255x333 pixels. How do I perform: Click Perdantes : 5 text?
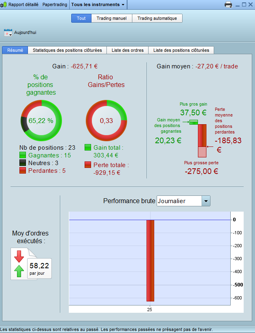(47, 170)
